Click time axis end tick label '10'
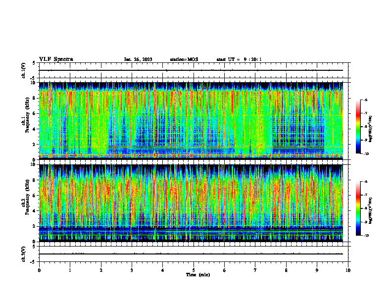This screenshot has height=303, width=392. click(348, 270)
